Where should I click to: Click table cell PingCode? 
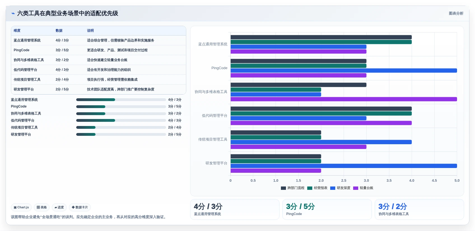(22, 50)
